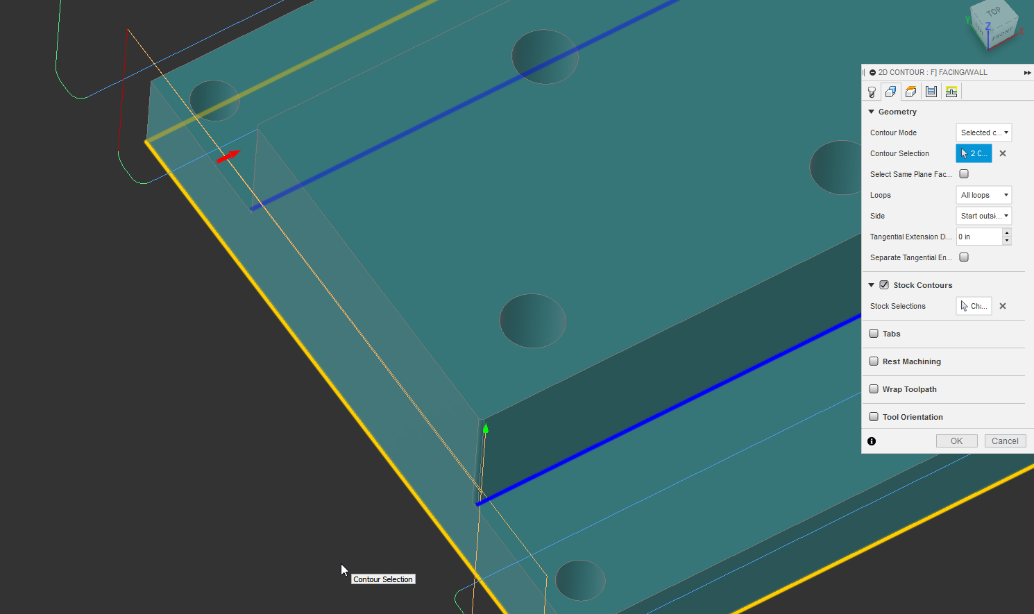
Task: Open the Passes tab icon
Action: [931, 91]
